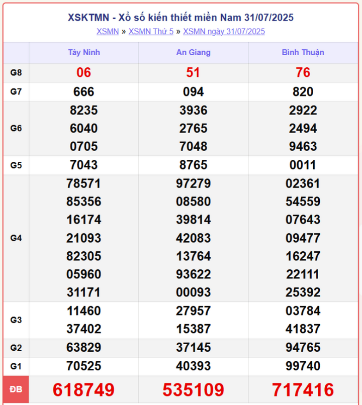The height and width of the screenshot is (405, 362).
Task: Open the XSMN Thứ 5 link
Action: (x=151, y=32)
